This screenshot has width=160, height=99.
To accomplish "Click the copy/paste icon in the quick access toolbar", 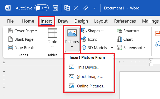I will [x=67, y=8].
